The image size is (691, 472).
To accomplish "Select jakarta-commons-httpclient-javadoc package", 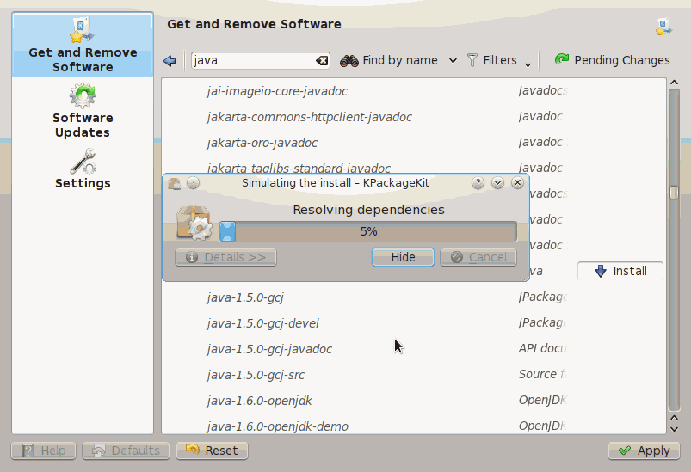I will pyautogui.click(x=310, y=117).
